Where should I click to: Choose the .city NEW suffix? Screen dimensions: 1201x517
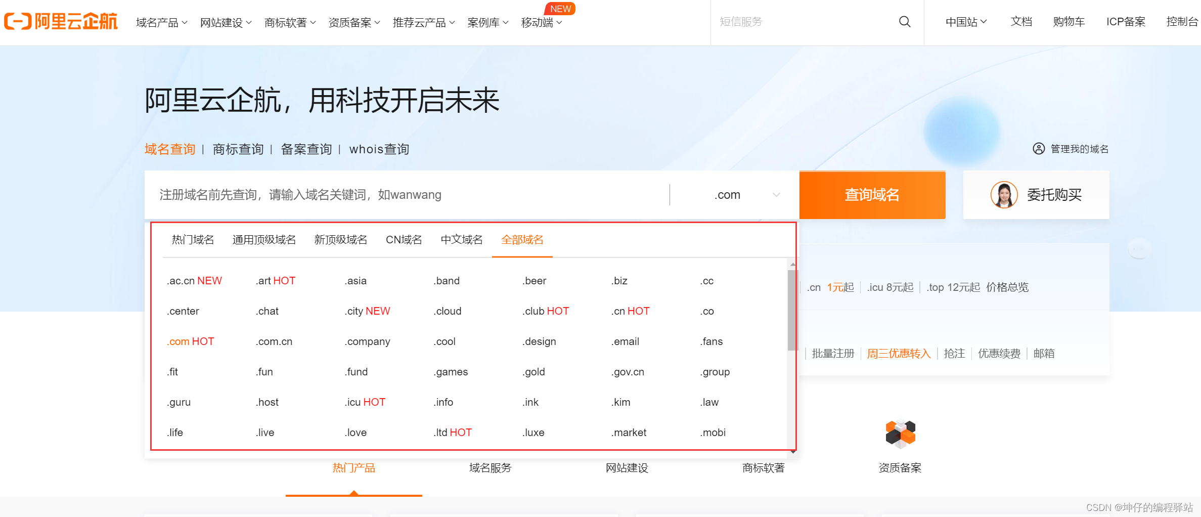click(x=368, y=311)
